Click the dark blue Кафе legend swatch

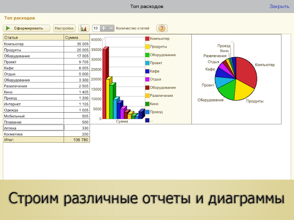tap(147, 71)
